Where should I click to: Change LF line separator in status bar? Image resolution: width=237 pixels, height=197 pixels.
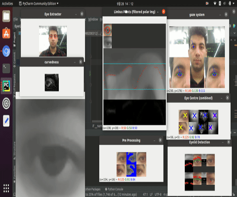click(x=151, y=194)
